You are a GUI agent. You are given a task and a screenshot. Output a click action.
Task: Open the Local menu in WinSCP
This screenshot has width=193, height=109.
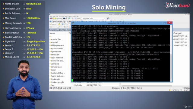(x=51, y=16)
